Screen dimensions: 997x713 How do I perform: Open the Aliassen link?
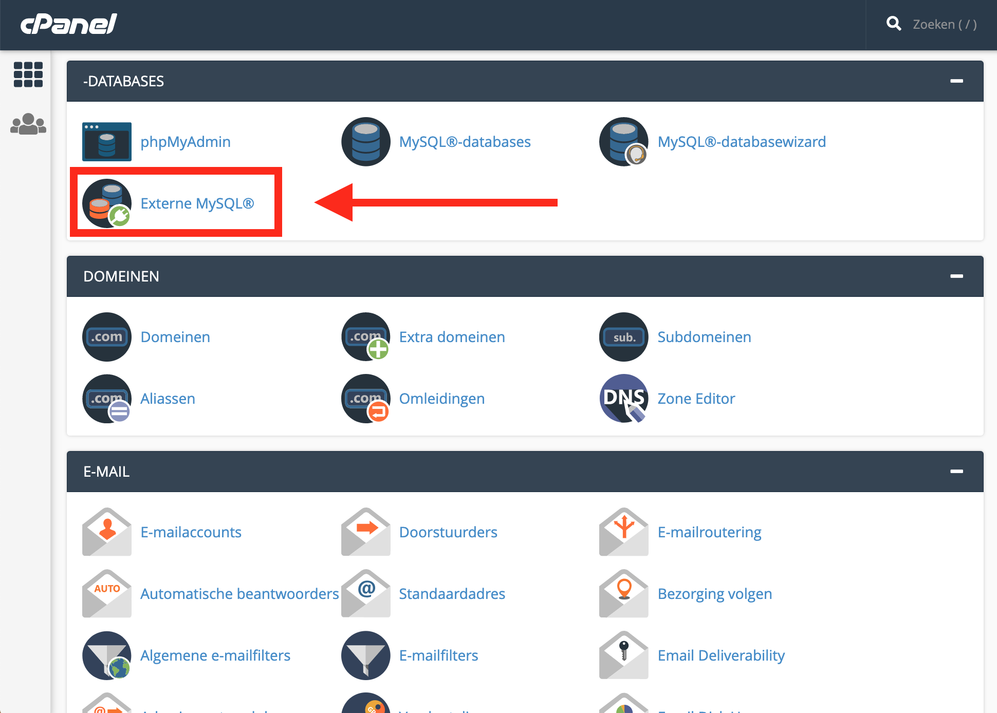point(168,399)
